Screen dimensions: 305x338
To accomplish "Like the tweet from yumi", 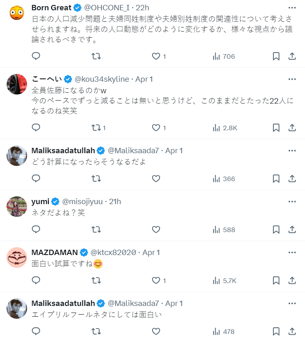I will (x=156, y=230).
